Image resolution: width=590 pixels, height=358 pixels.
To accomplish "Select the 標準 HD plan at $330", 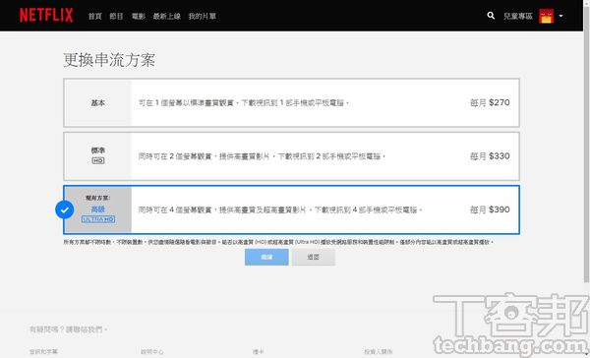I will pos(292,156).
